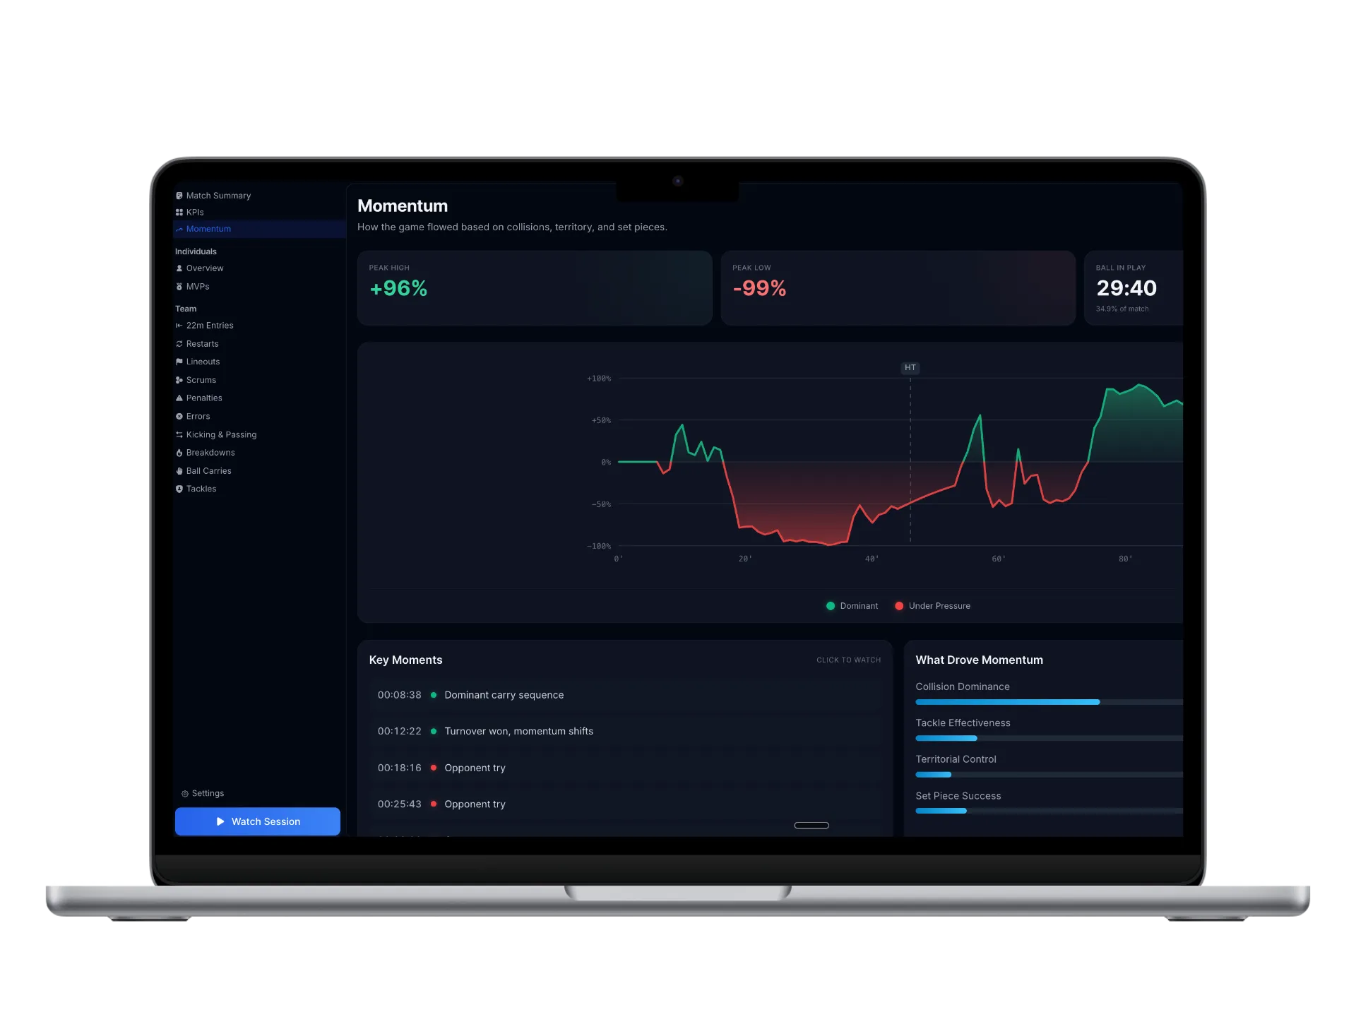Click the Tackles shield icon

[x=179, y=489]
